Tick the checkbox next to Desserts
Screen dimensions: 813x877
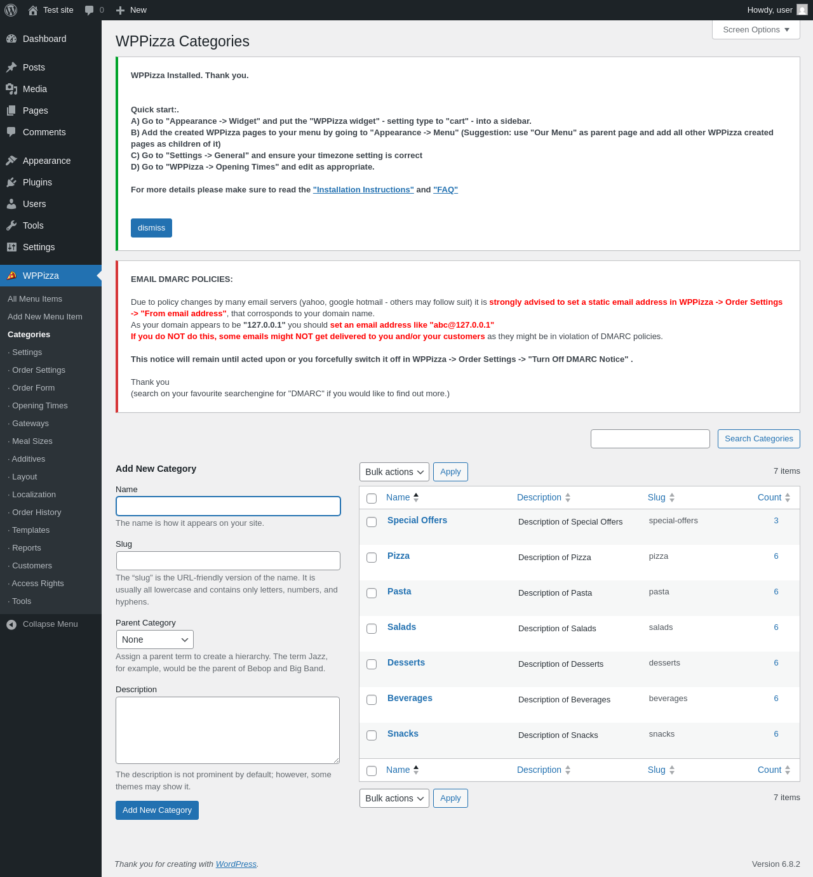pyautogui.click(x=372, y=664)
